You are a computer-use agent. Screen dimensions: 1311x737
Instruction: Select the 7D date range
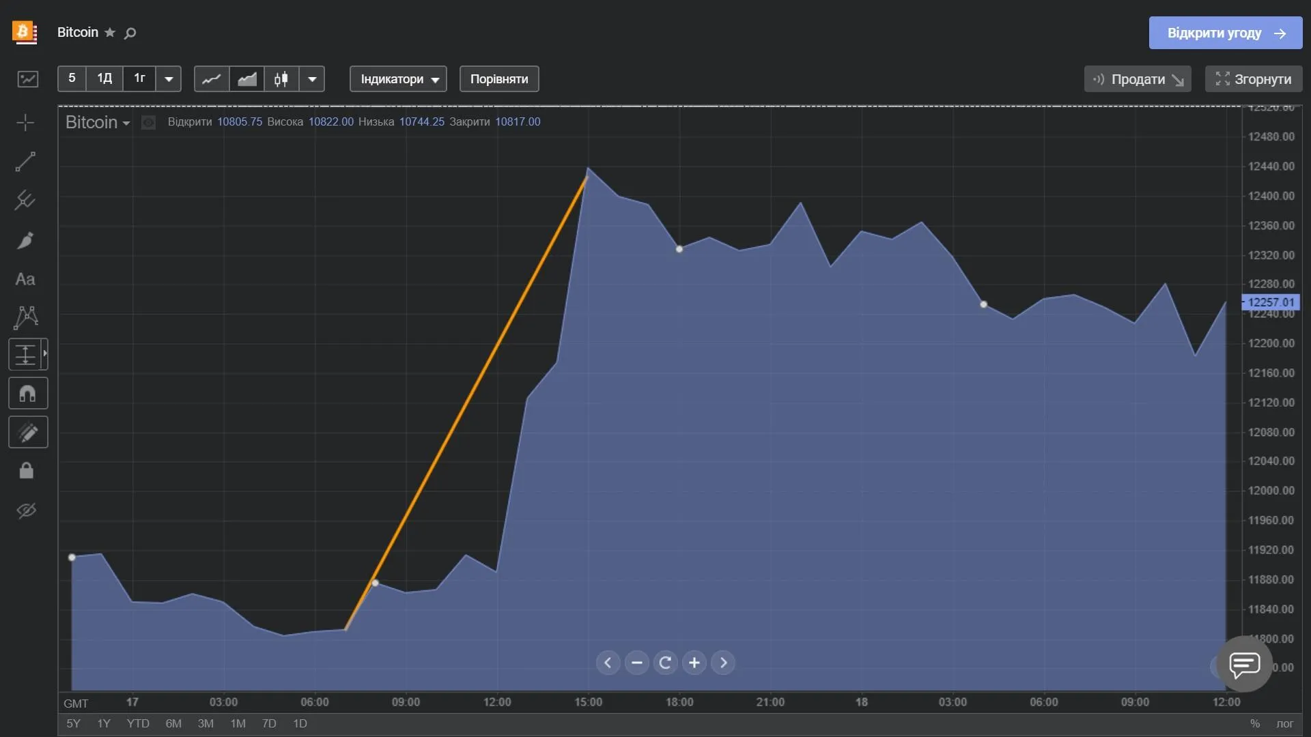click(269, 723)
